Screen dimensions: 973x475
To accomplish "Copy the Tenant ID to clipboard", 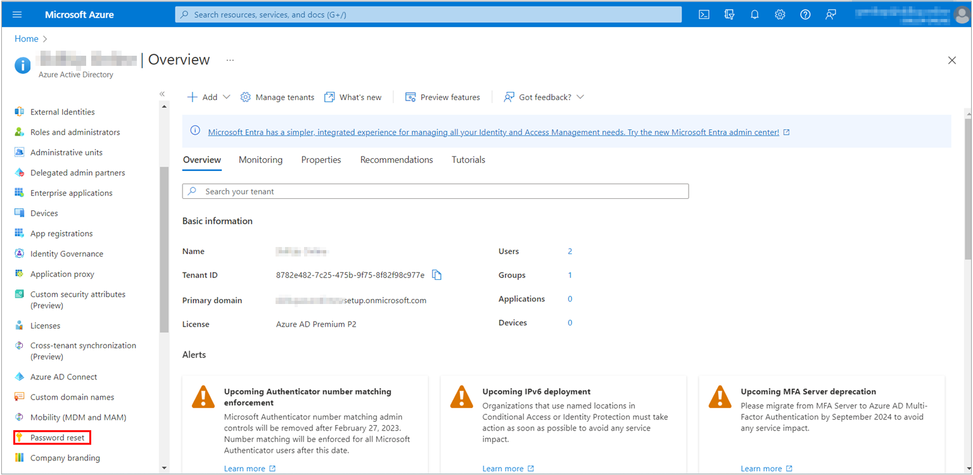I will 436,275.
